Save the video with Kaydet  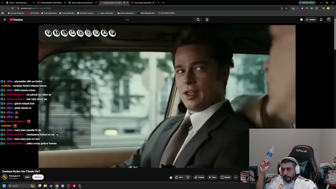(x=225, y=177)
